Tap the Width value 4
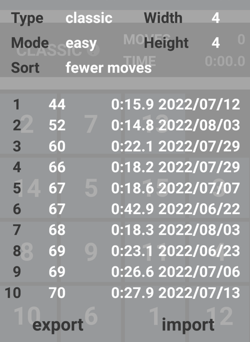Screen dimensions: 250x342 pyautogui.click(x=215, y=18)
